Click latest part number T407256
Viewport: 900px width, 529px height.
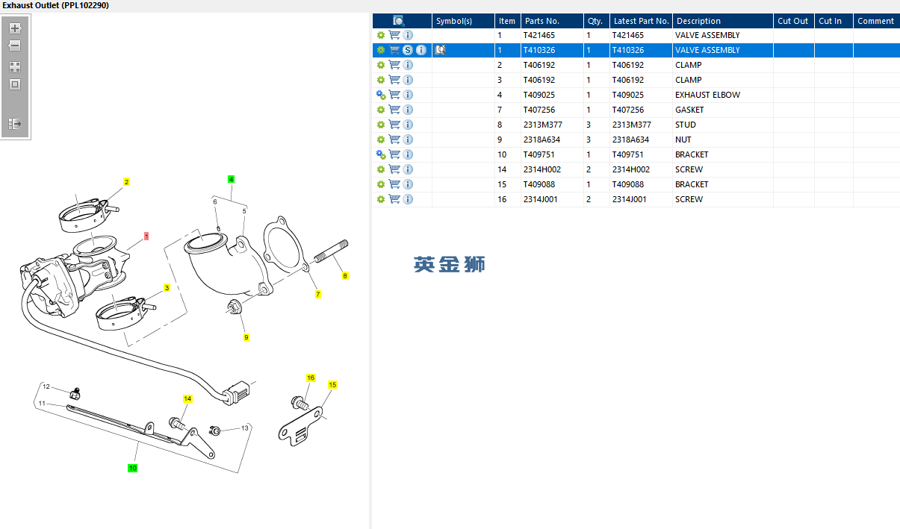(628, 110)
